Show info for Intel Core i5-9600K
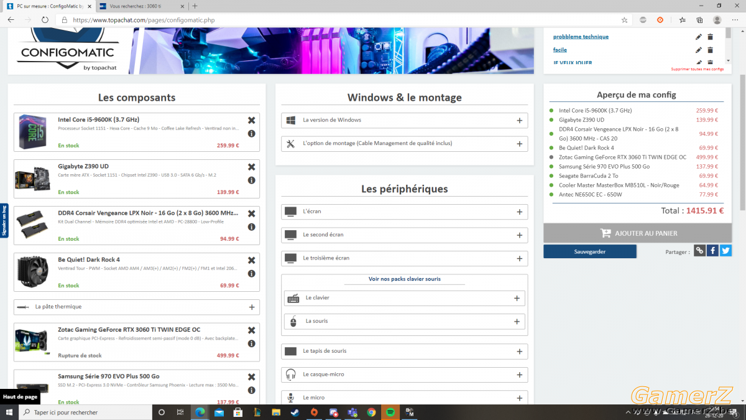The image size is (746, 420). coord(251,134)
